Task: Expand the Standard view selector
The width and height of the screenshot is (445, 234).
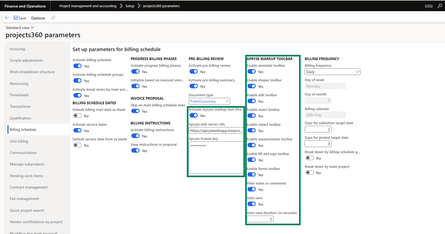Action: click(x=20, y=28)
